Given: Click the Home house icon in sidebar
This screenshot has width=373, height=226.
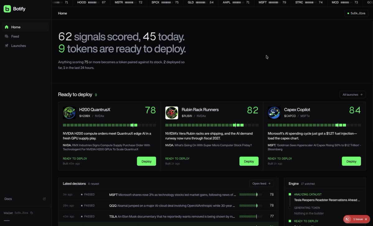Looking at the screenshot, I should [7, 27].
